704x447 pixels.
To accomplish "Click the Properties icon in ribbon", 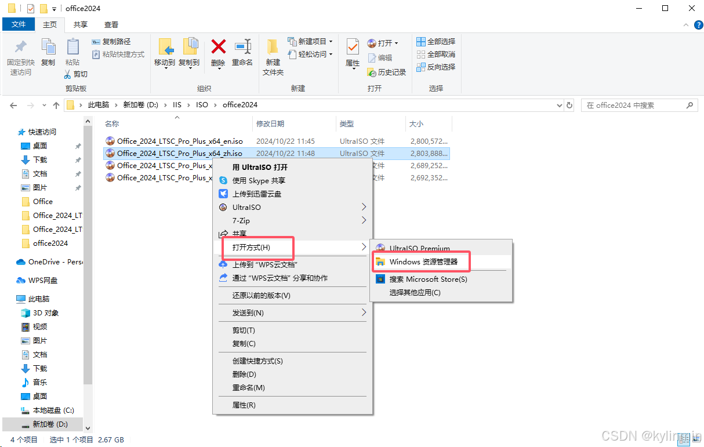I will pos(353,46).
